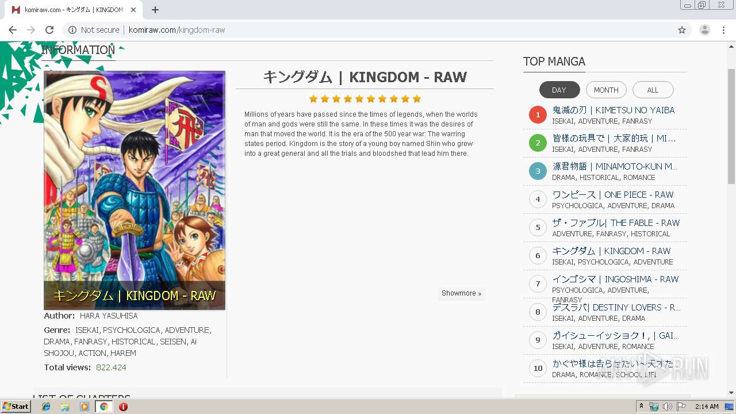This screenshot has width=736, height=414.
Task: Open ONE PIECE - RAW link
Action: pos(613,194)
